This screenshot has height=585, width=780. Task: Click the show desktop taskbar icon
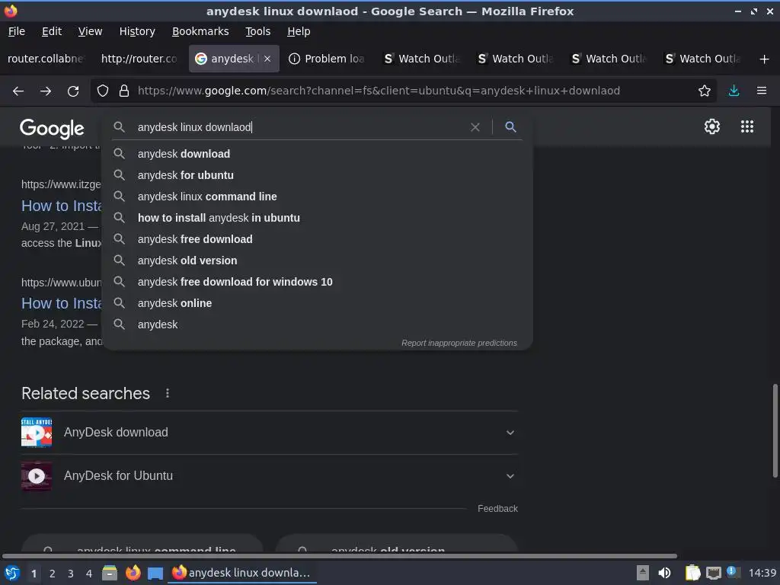click(155, 574)
